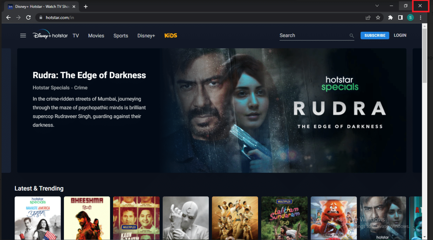Open the Moon Knight thumbnail
The width and height of the screenshot is (433, 240).
click(186, 218)
